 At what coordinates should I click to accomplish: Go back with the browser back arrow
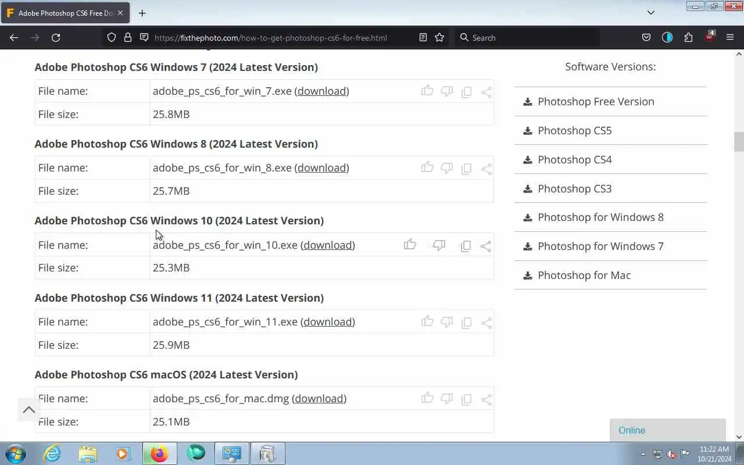(14, 37)
